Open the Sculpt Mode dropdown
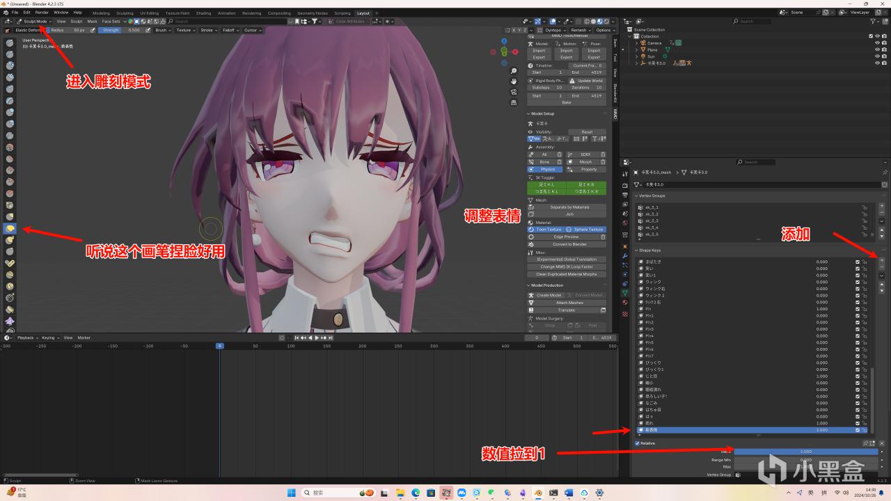Image resolution: width=891 pixels, height=501 pixels. (33, 22)
